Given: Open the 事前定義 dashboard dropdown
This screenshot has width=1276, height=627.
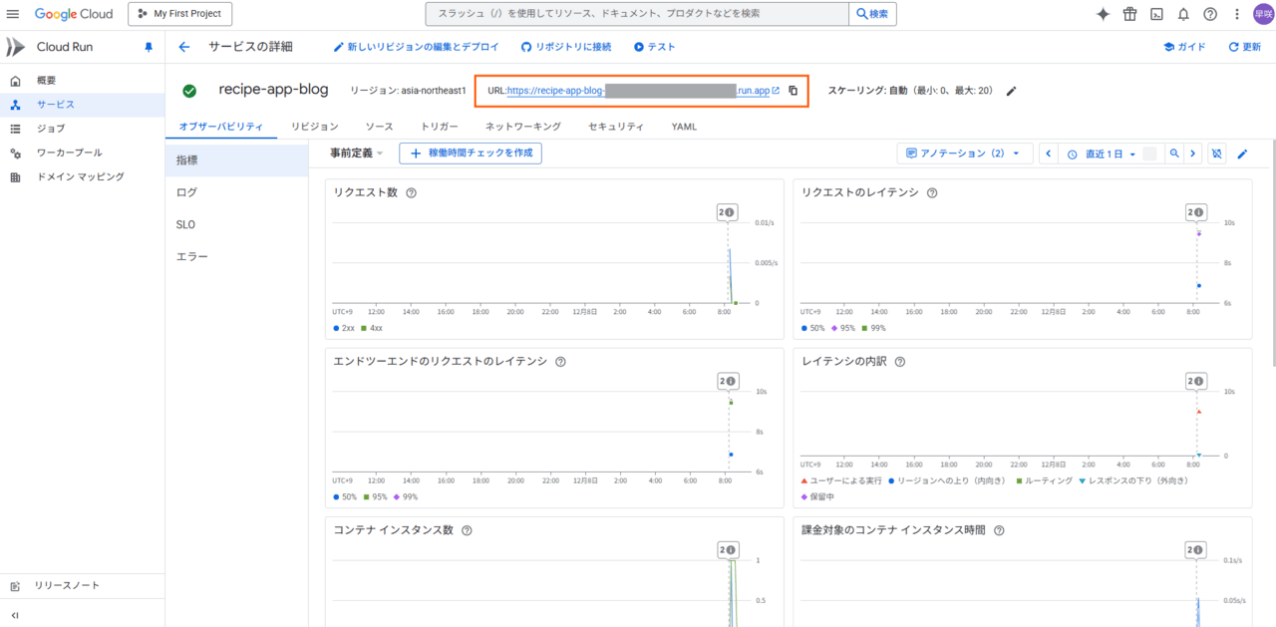Looking at the screenshot, I should 358,154.
